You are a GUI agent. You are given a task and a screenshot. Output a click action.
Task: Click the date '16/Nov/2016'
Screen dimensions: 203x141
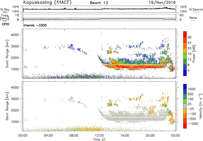tap(162, 3)
